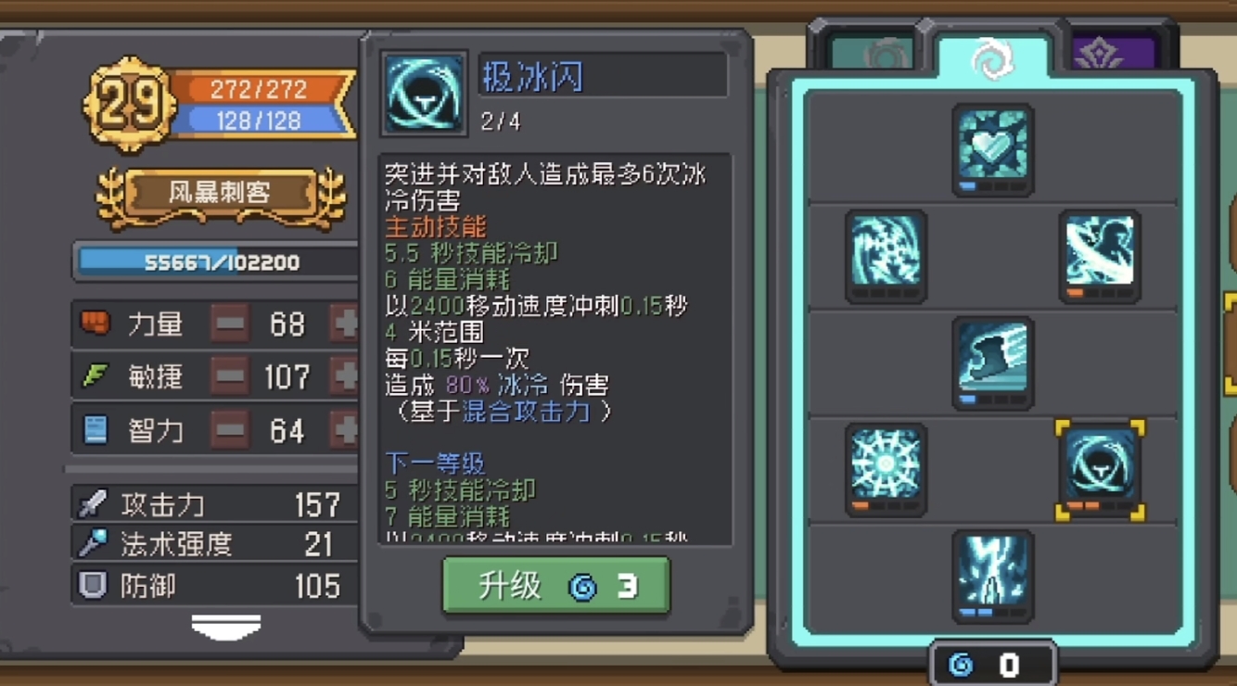The width and height of the screenshot is (1237, 686).
Task: Select the ice dash boot skill icon
Action: pos(992,362)
